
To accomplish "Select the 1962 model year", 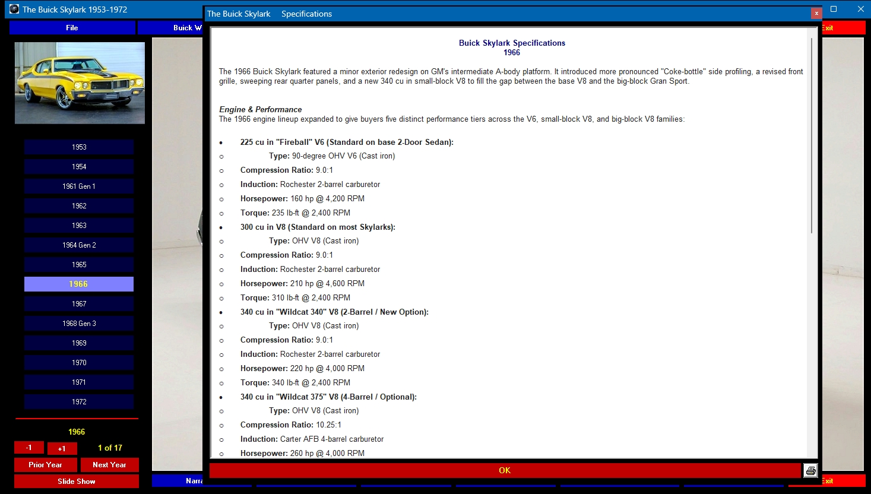I will point(79,206).
